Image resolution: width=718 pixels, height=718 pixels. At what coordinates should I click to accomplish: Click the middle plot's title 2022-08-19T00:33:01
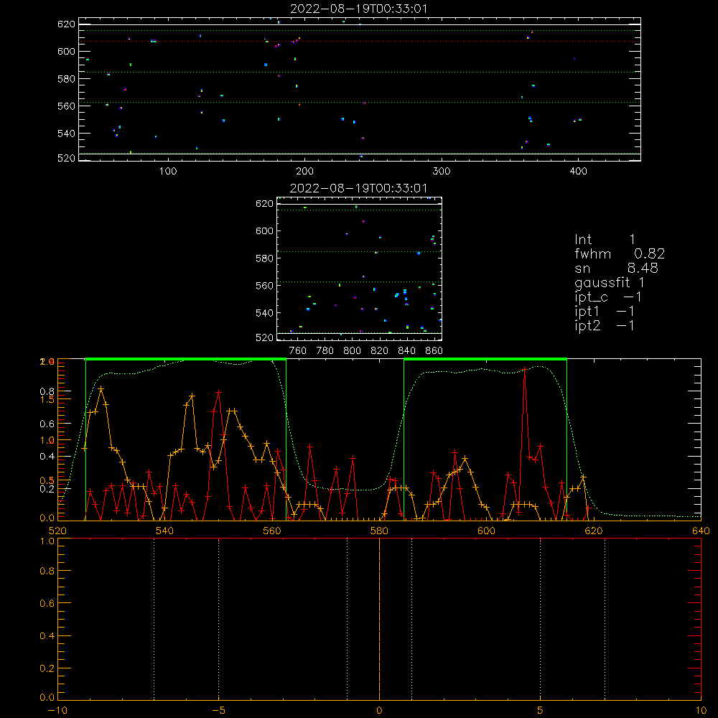point(358,188)
